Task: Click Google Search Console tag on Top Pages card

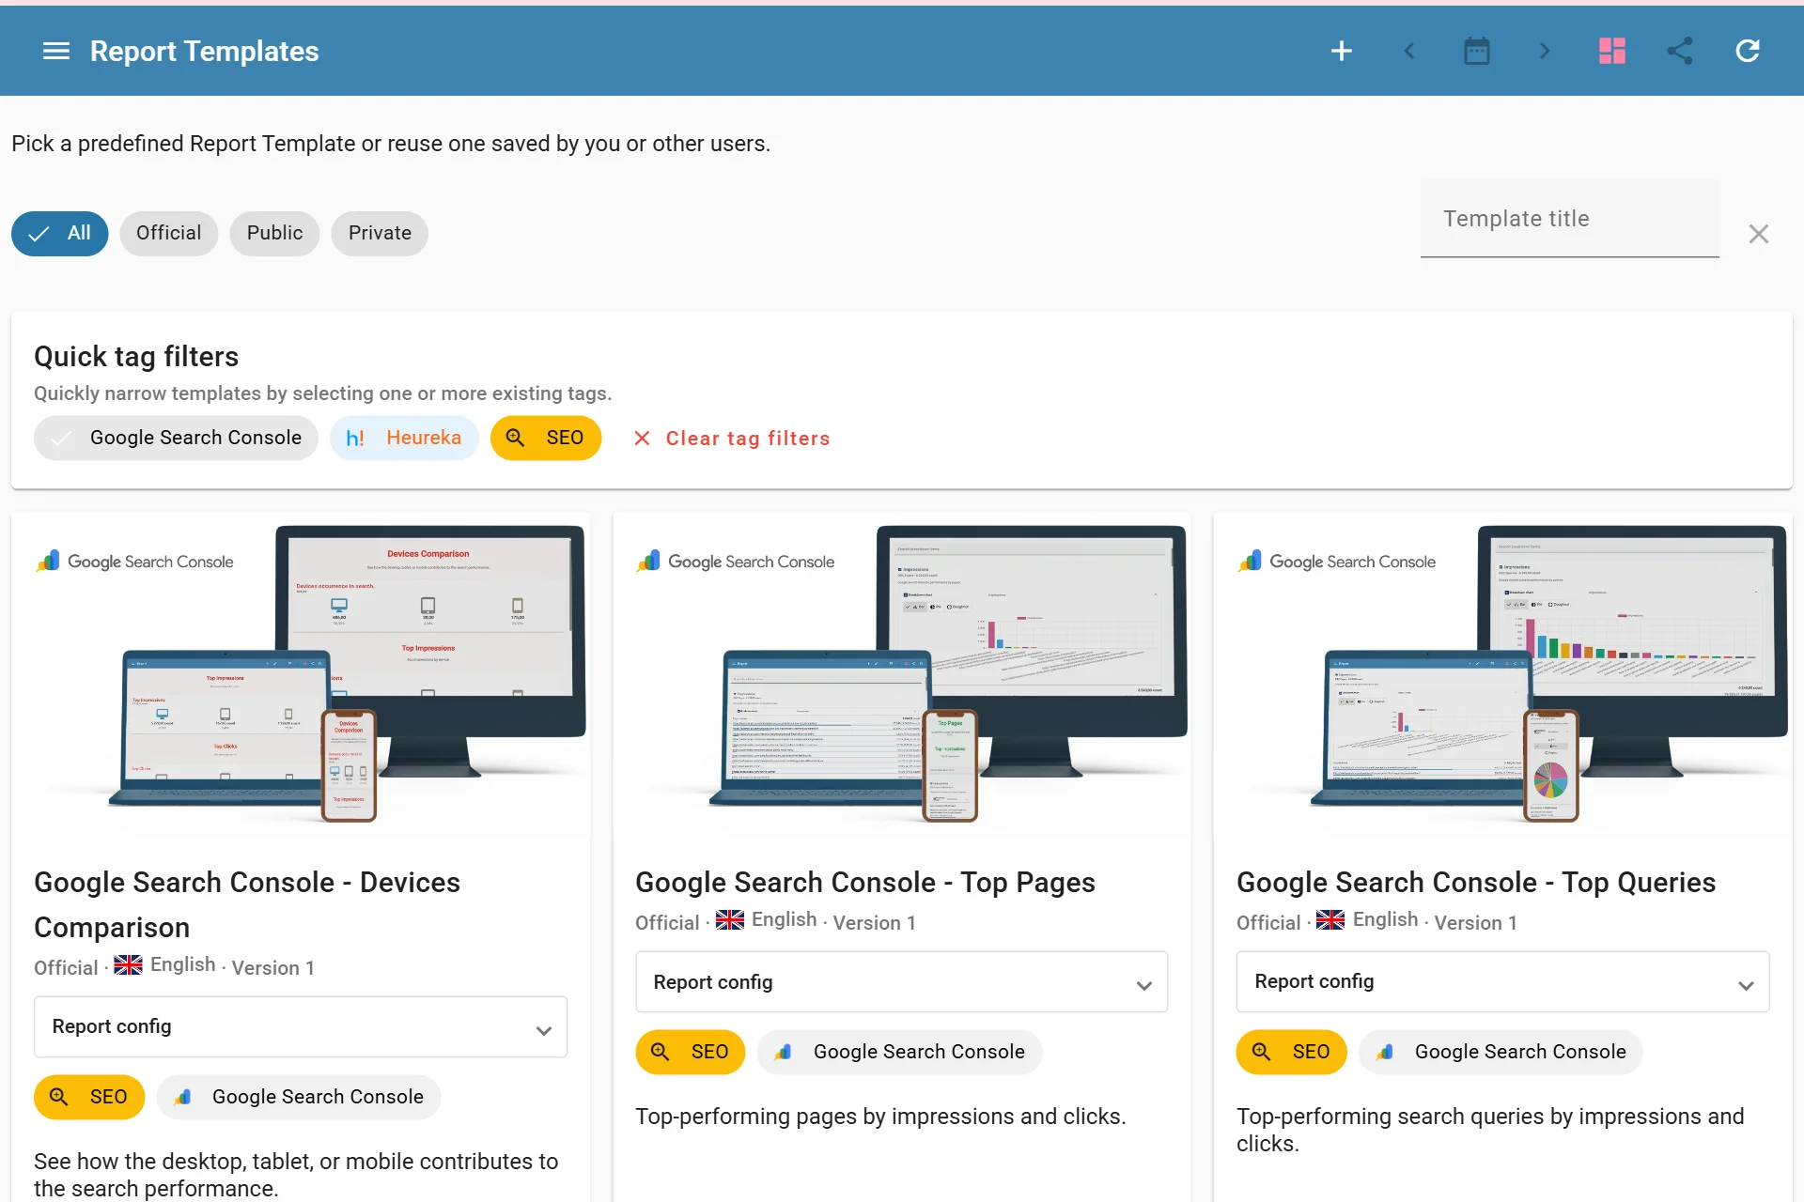Action: coord(900,1052)
